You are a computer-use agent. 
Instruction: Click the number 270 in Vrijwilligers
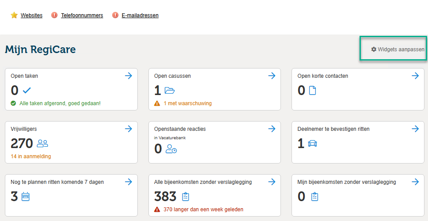pos(22,143)
